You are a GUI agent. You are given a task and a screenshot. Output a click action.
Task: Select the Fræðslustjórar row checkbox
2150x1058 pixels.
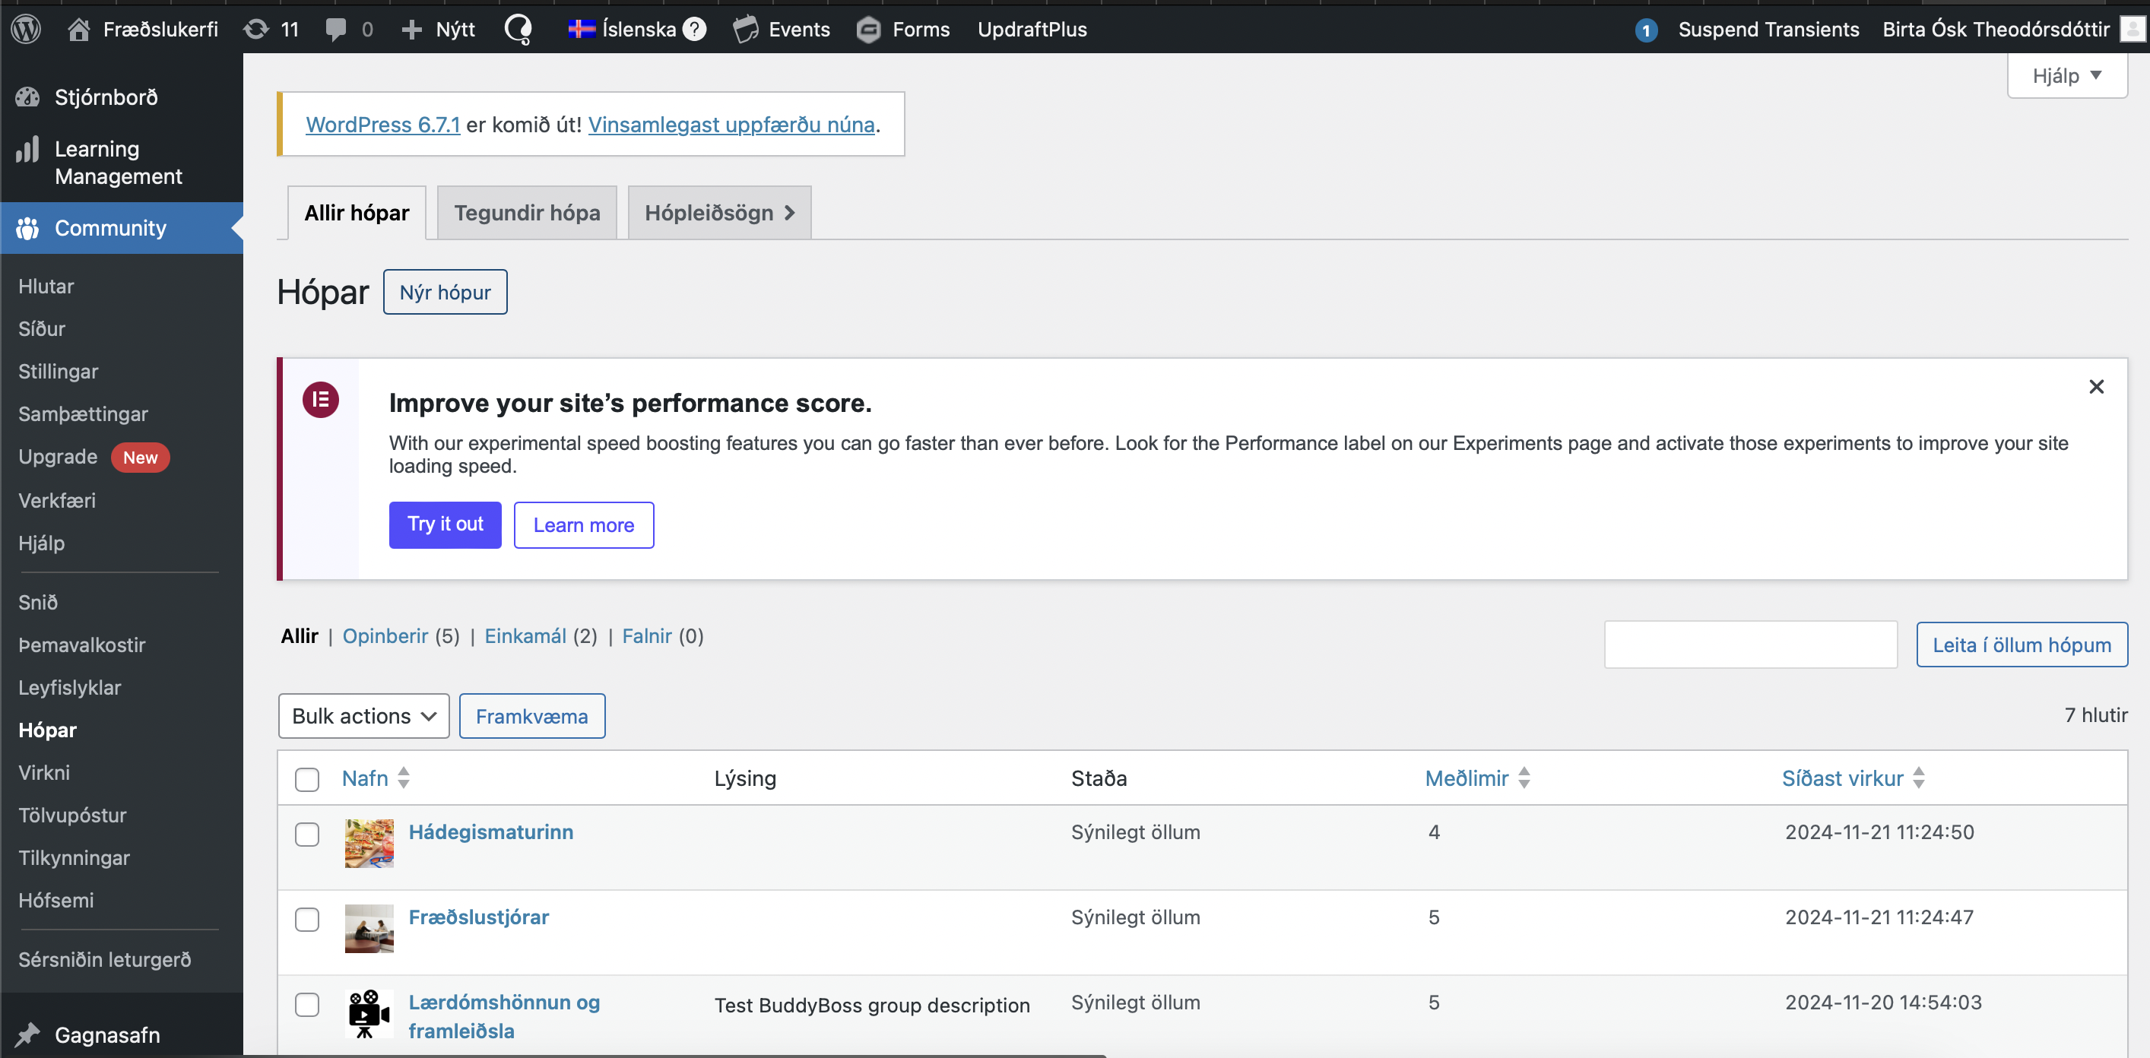pos(307,919)
